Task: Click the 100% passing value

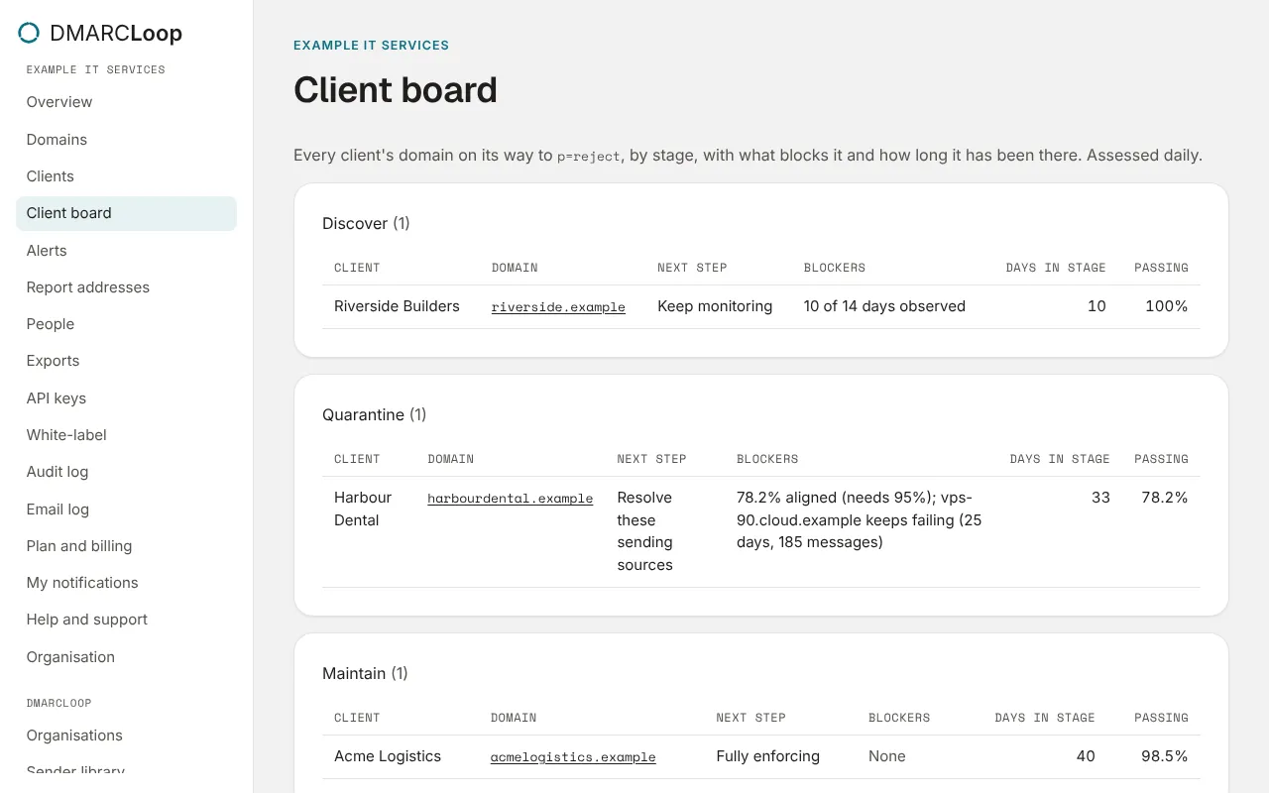Action: 1167,306
